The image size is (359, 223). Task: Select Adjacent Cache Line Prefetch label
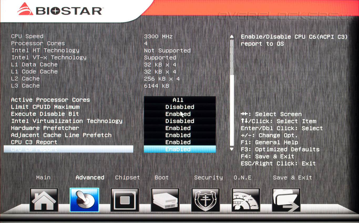click(x=61, y=135)
